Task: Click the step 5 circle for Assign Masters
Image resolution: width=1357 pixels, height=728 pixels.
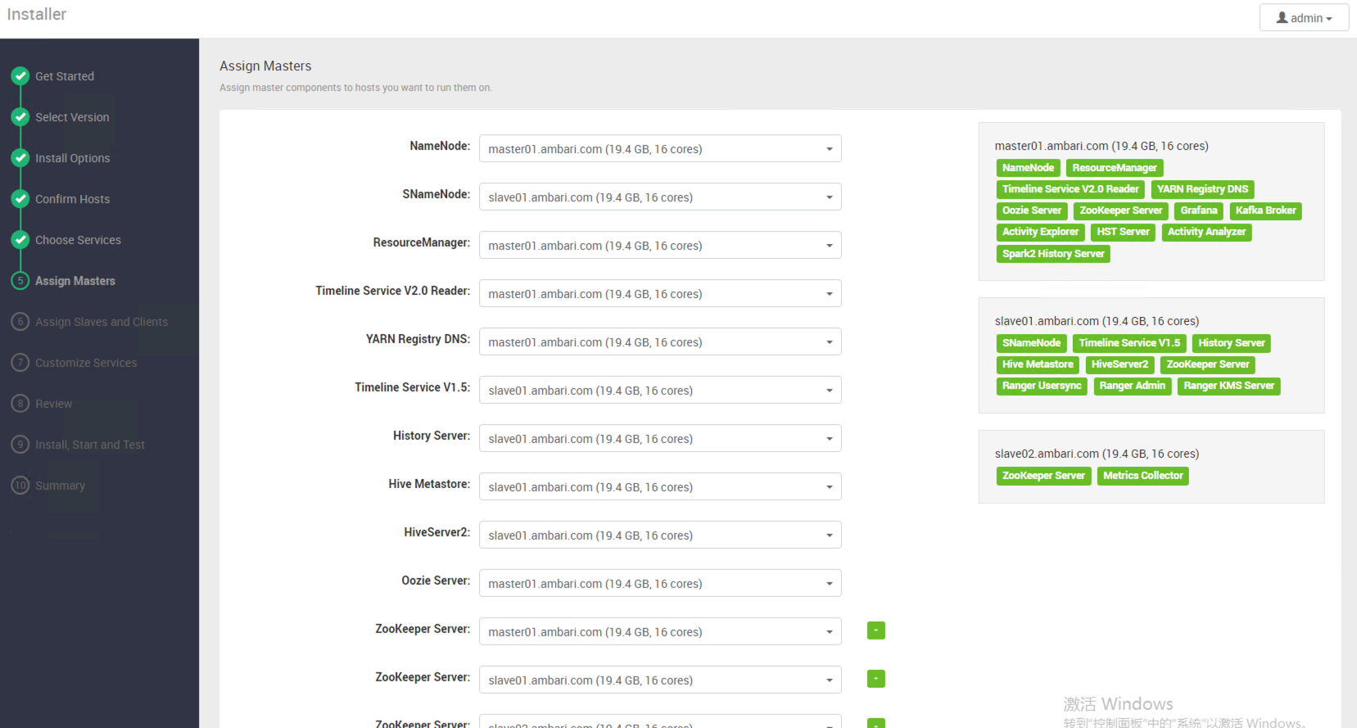Action: tap(20, 281)
